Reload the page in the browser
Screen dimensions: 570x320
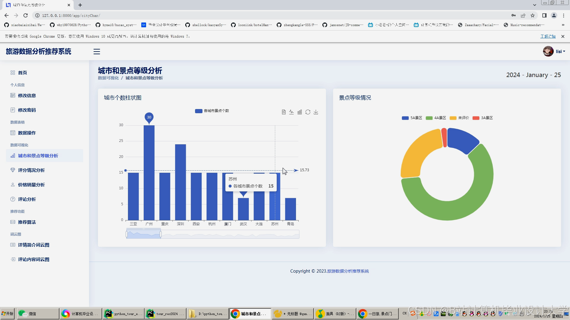click(26, 15)
